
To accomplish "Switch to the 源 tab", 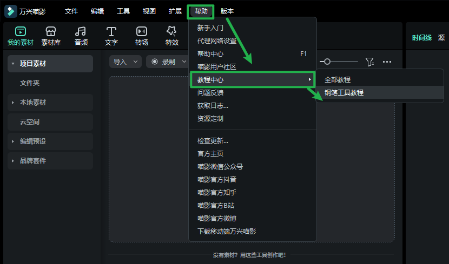I will [x=441, y=38].
